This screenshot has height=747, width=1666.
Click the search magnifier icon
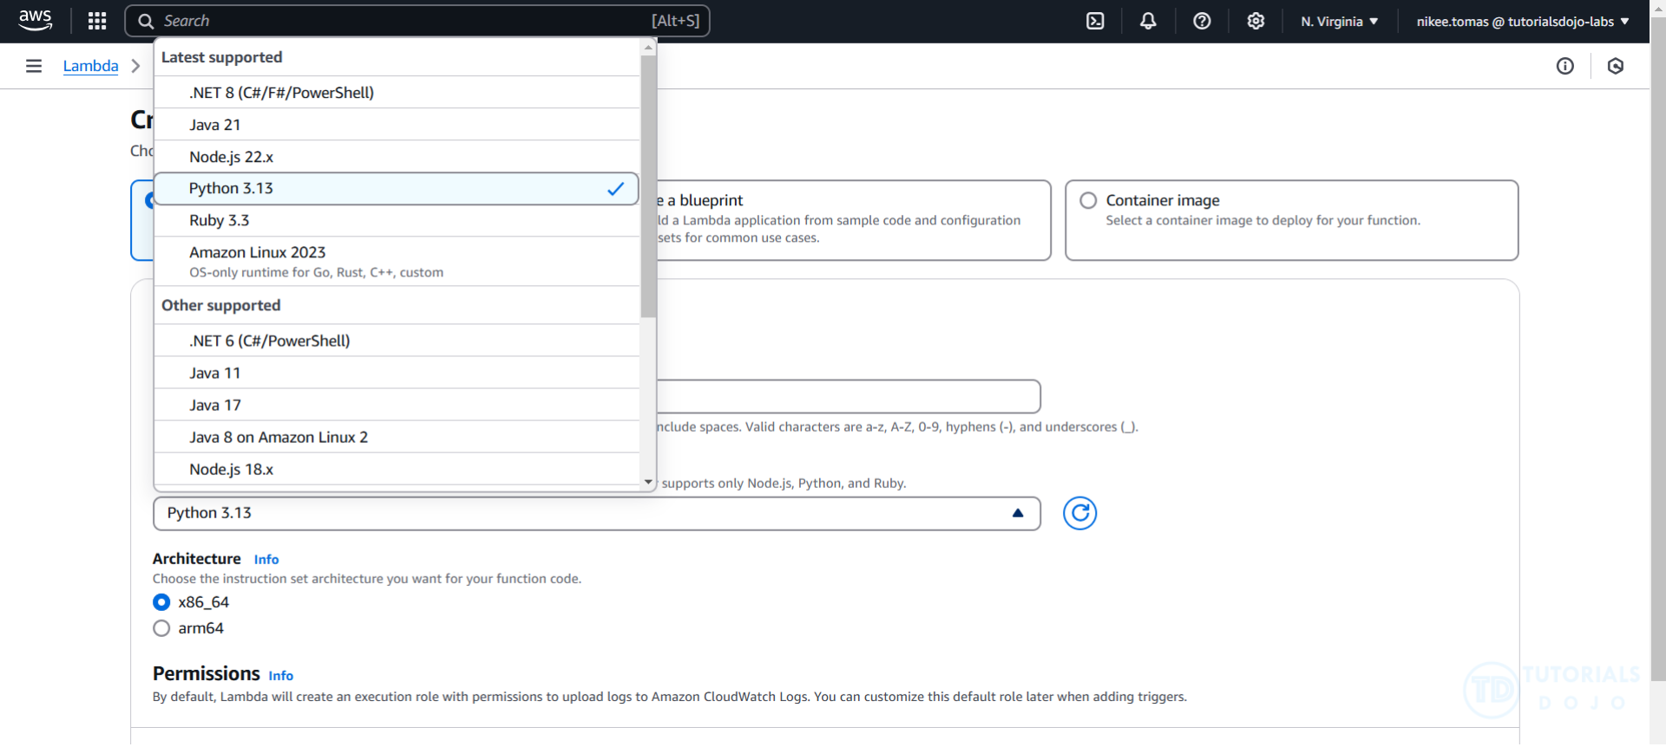146,21
